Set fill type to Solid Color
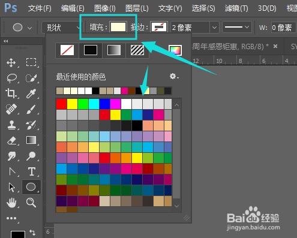Image resolution: width=297 pixels, height=238 pixels. coord(91,50)
